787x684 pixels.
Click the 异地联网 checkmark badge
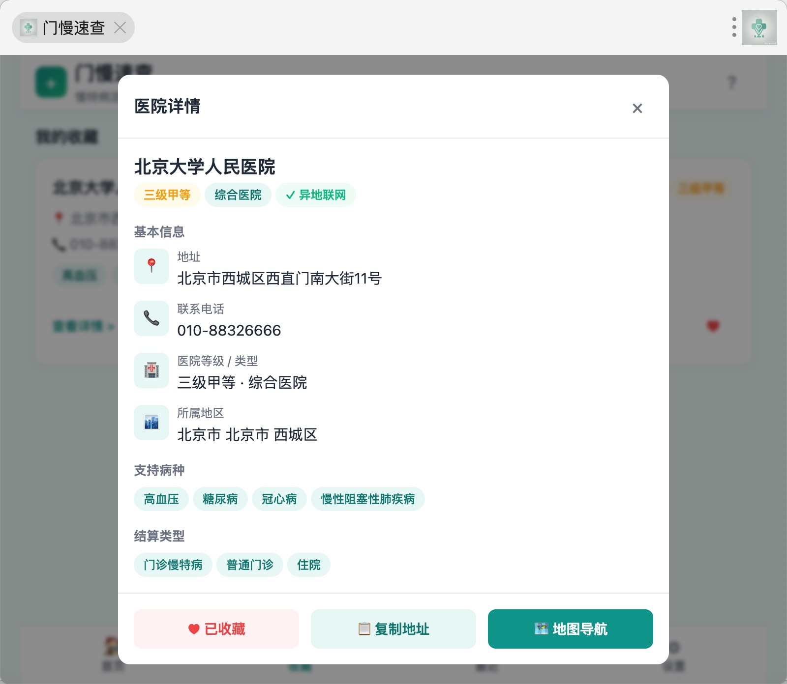coord(316,195)
